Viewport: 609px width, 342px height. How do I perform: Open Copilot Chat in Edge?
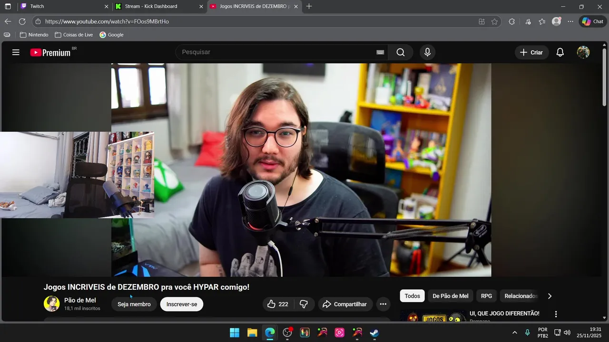pyautogui.click(x=592, y=21)
